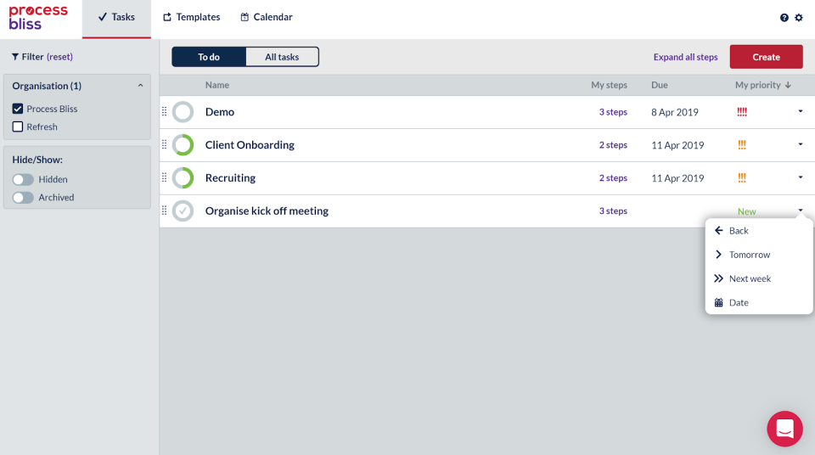Screen dimensions: 815x455
Task: Click the red Create button
Action: click(766, 57)
